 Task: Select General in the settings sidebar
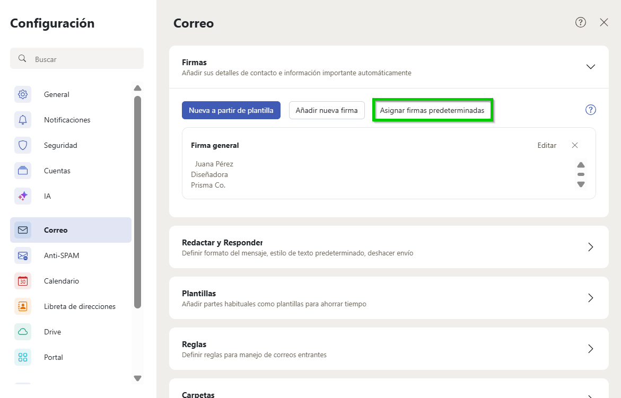[56, 94]
